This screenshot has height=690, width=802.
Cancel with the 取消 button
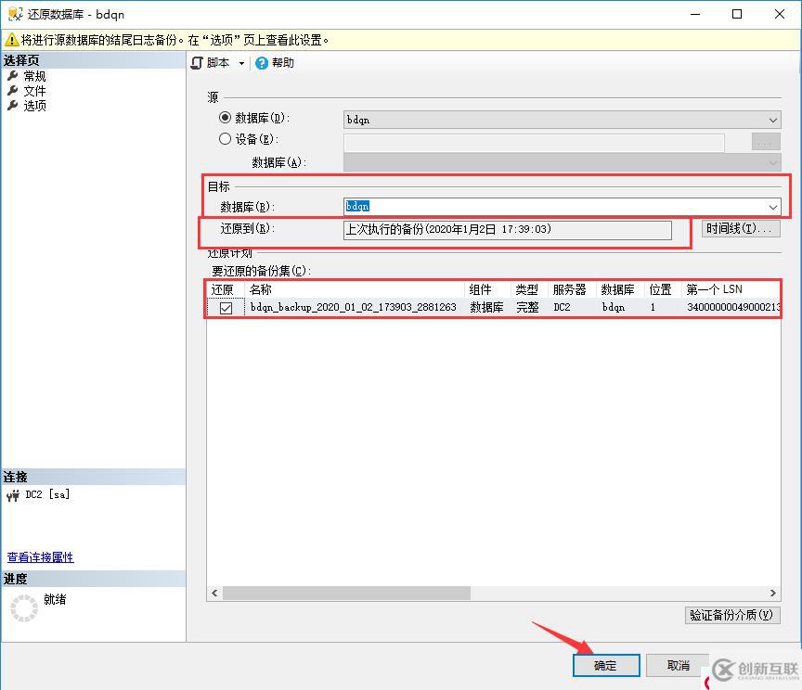[x=679, y=666]
